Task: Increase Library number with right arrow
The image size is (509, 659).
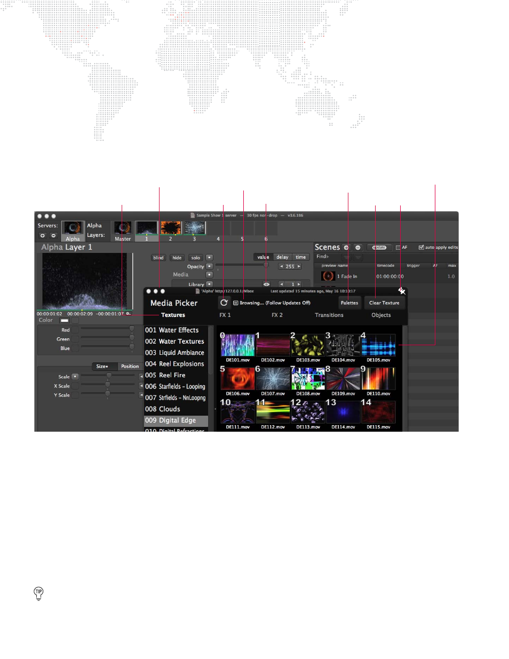Action: click(x=299, y=284)
